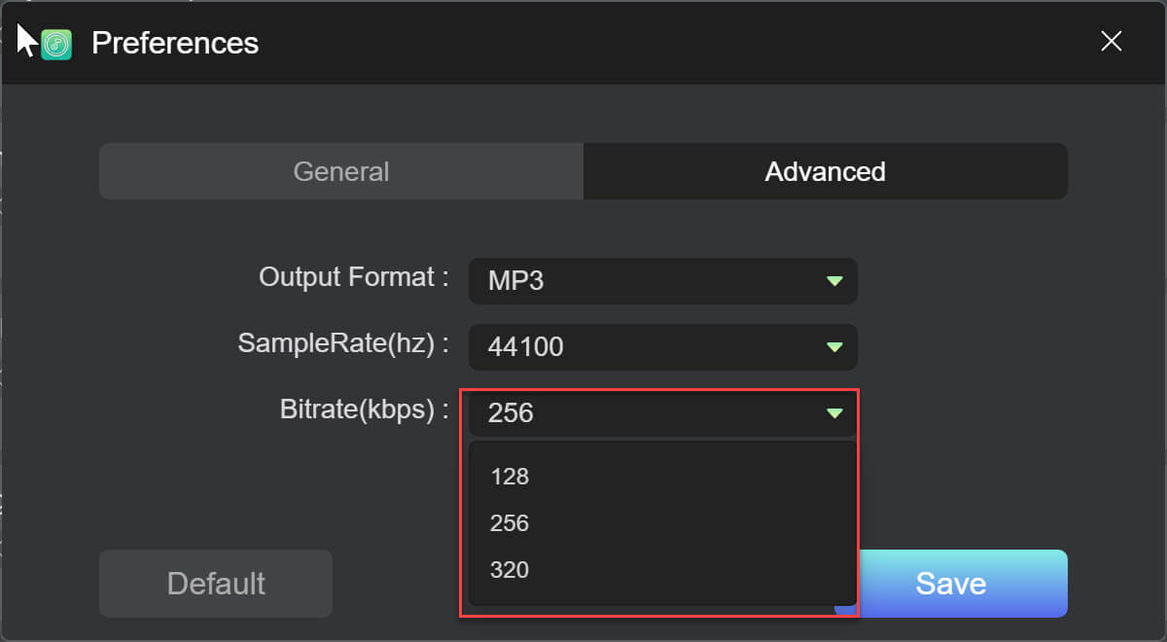Click the Preferences window title text
Viewport: 1167px width, 642px height.
pos(175,44)
